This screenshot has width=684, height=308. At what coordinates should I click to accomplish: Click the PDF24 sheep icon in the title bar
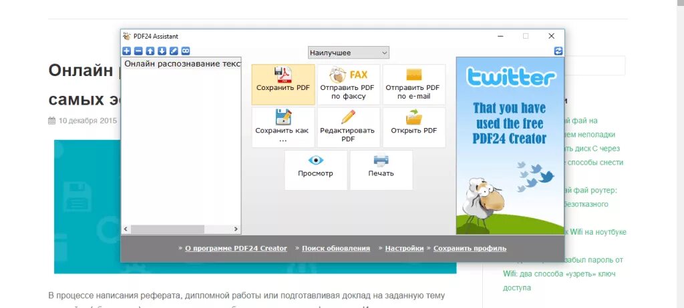coord(127,36)
